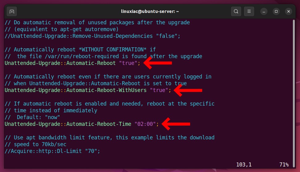300x172 pixels.
Task: Click the "Do automatic removal of unused packages" comment
Action: [x=97, y=22]
